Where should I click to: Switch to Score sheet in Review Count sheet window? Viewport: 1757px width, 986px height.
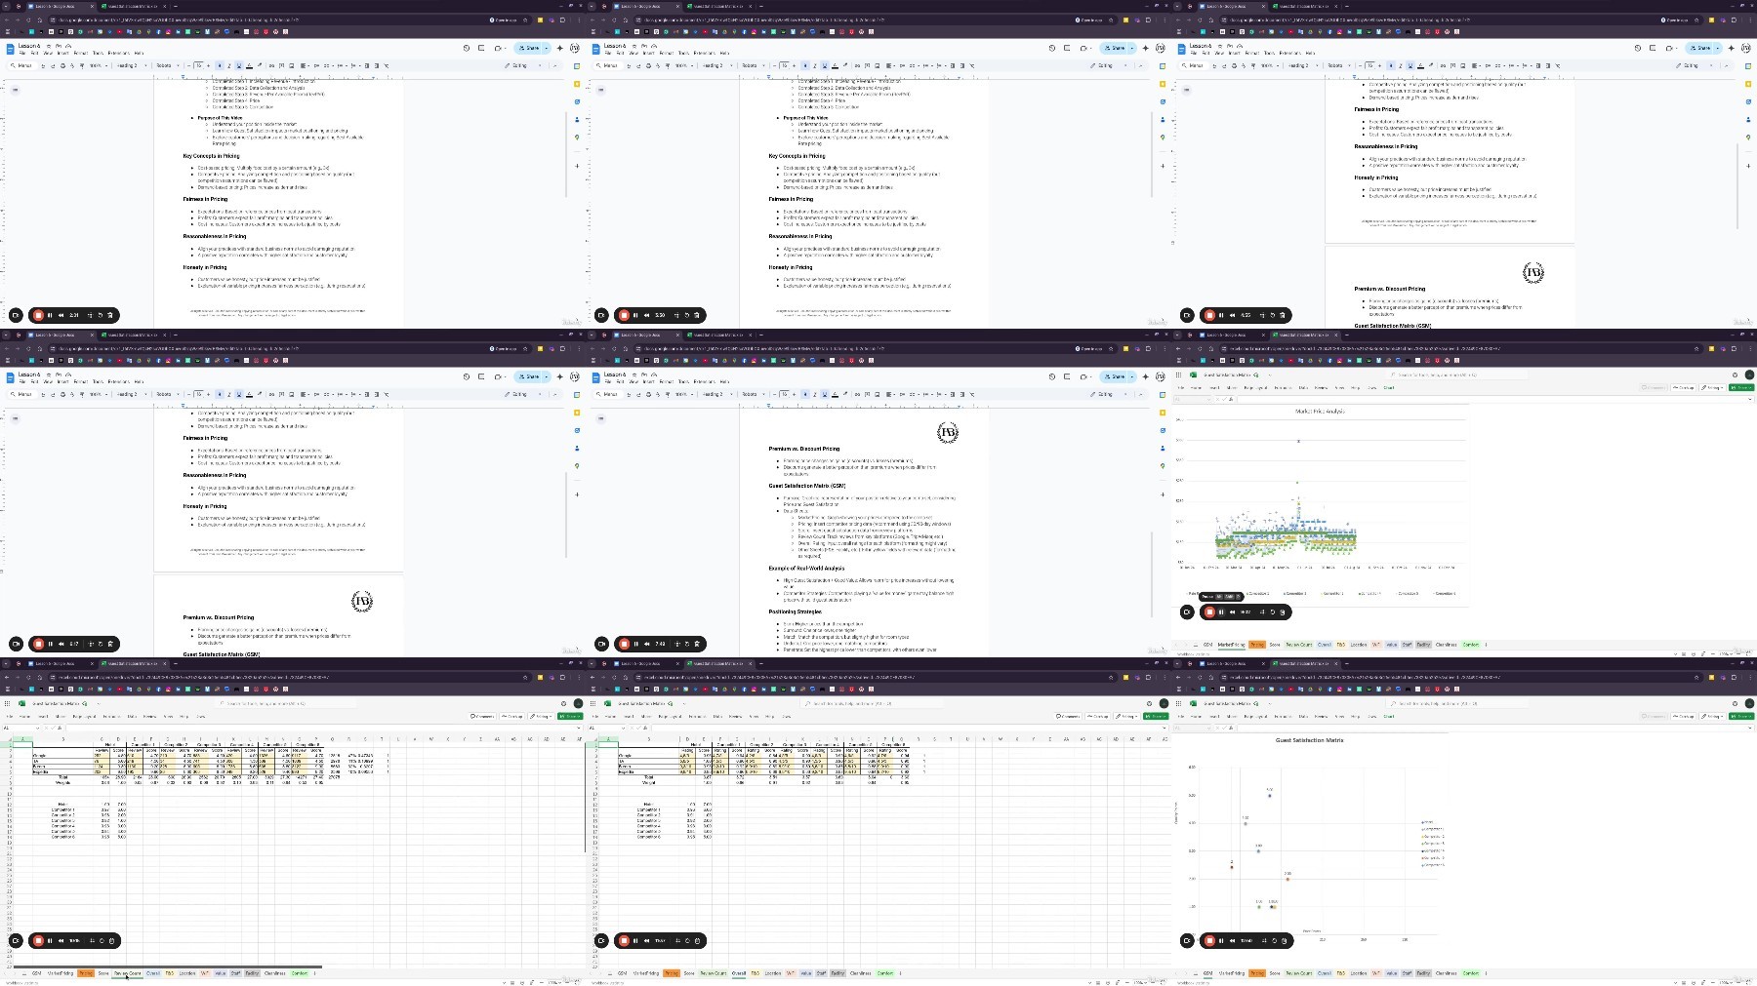[103, 972]
